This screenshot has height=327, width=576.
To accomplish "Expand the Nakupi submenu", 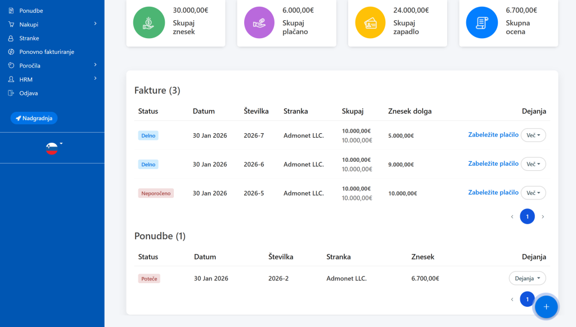I will [95, 24].
